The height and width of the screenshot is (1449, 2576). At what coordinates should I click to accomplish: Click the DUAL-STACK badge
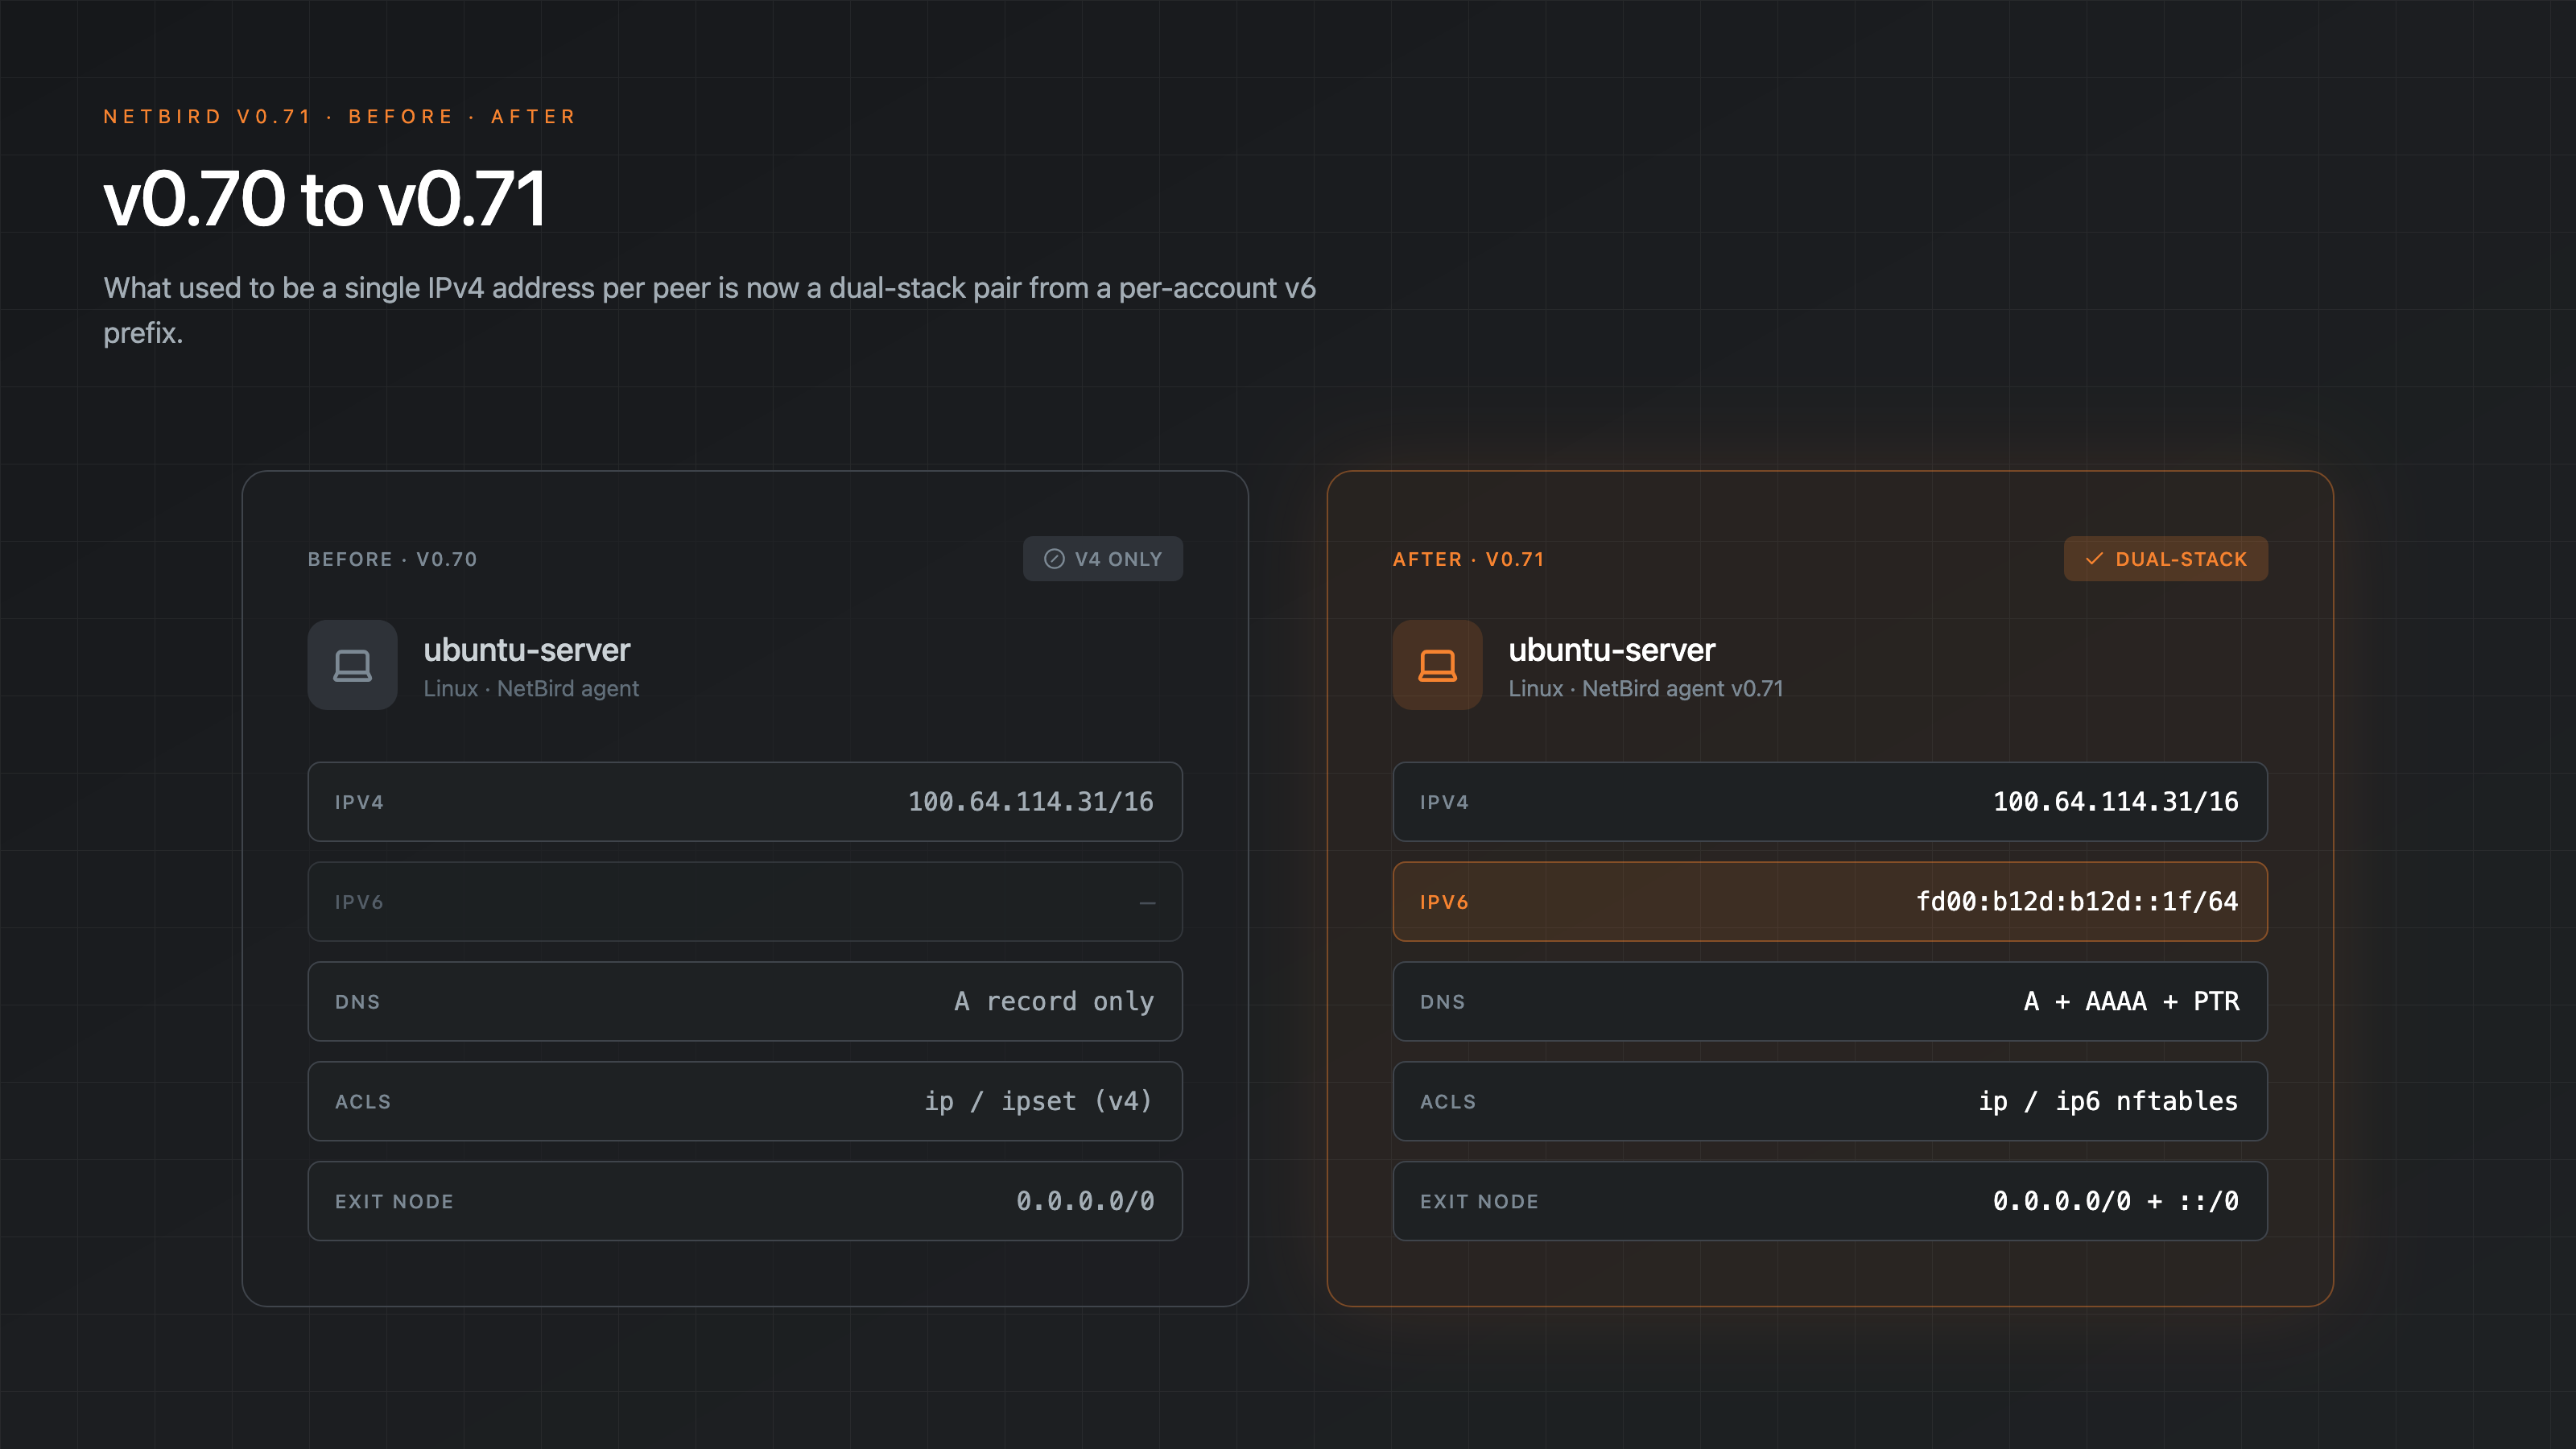point(2165,559)
